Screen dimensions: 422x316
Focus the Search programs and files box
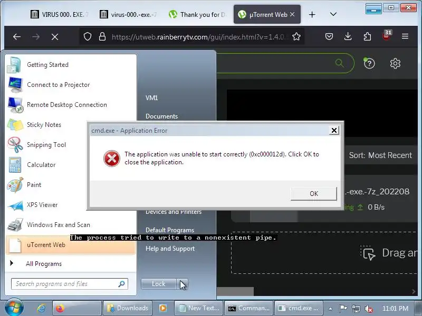tap(70, 284)
